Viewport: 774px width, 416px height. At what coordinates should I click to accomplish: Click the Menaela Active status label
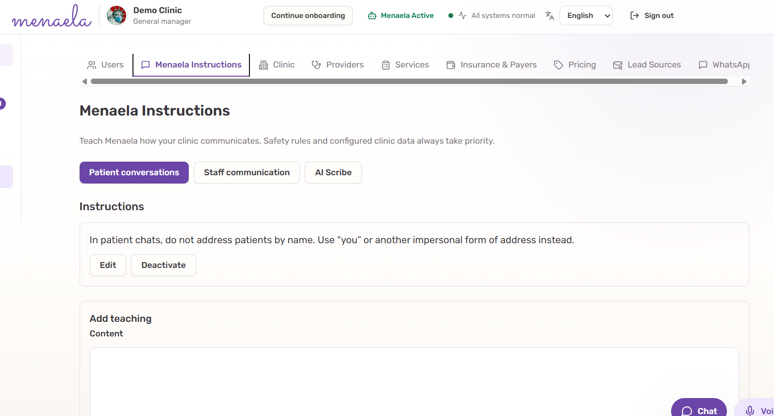[x=407, y=16]
